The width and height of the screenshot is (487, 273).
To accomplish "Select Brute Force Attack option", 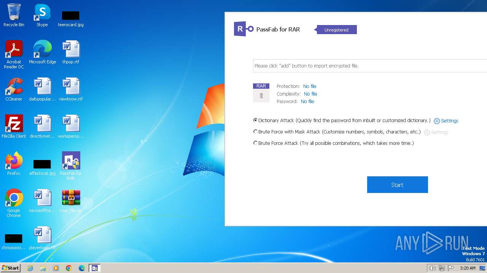I will (x=333, y=143).
